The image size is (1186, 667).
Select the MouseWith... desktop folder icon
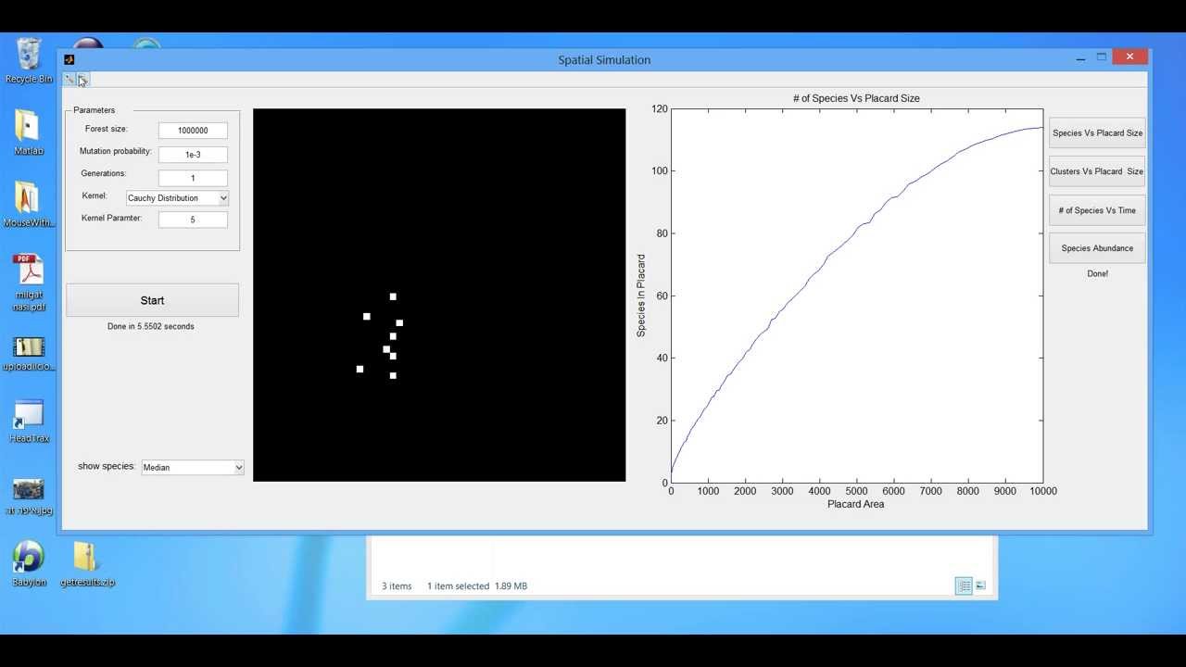click(x=29, y=204)
